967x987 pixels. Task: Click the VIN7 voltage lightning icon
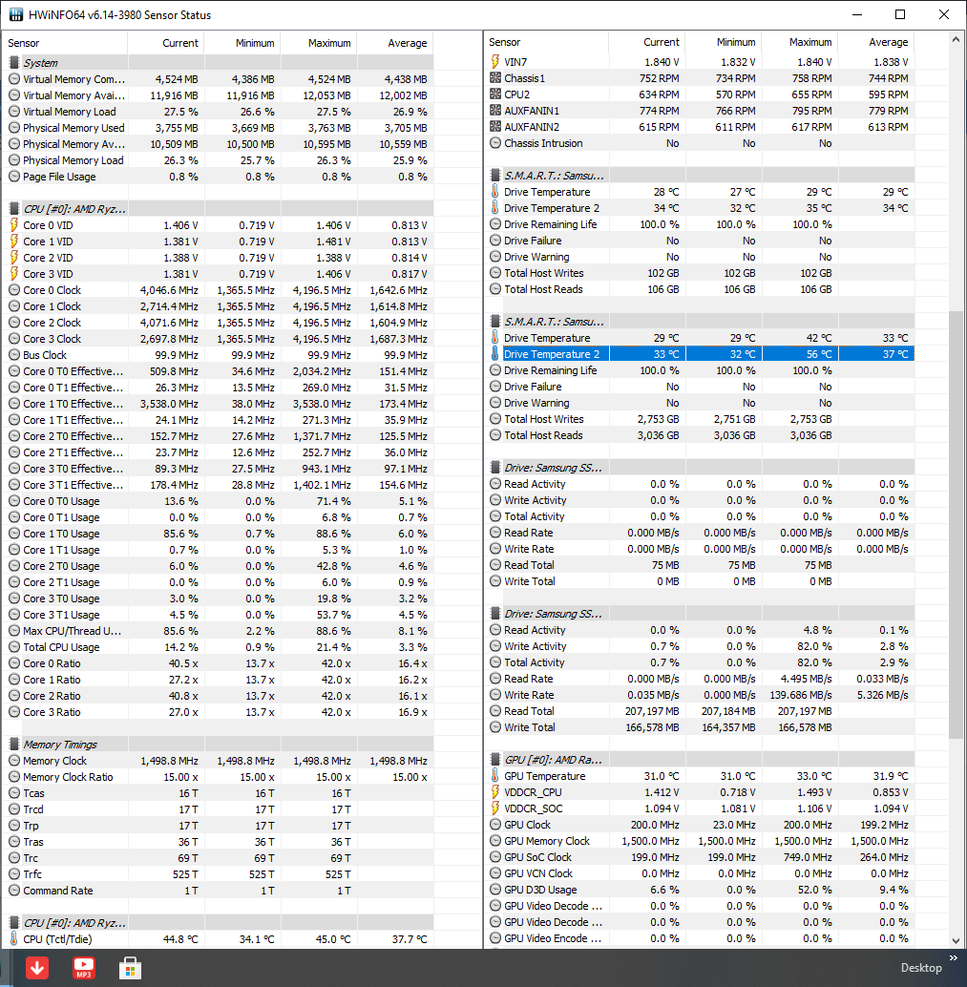(494, 62)
